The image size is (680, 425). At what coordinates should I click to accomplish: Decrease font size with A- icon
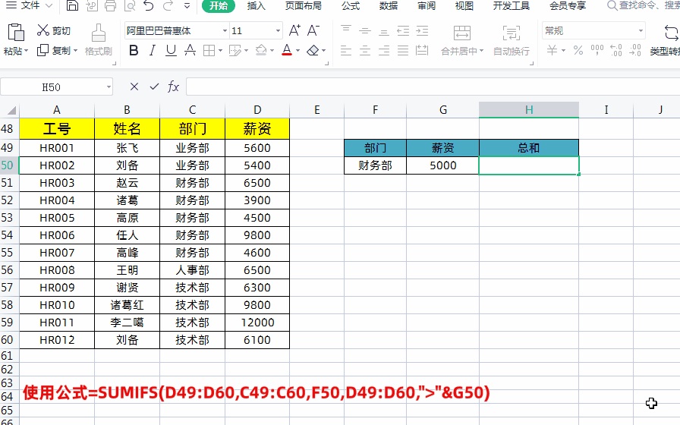[x=313, y=30]
